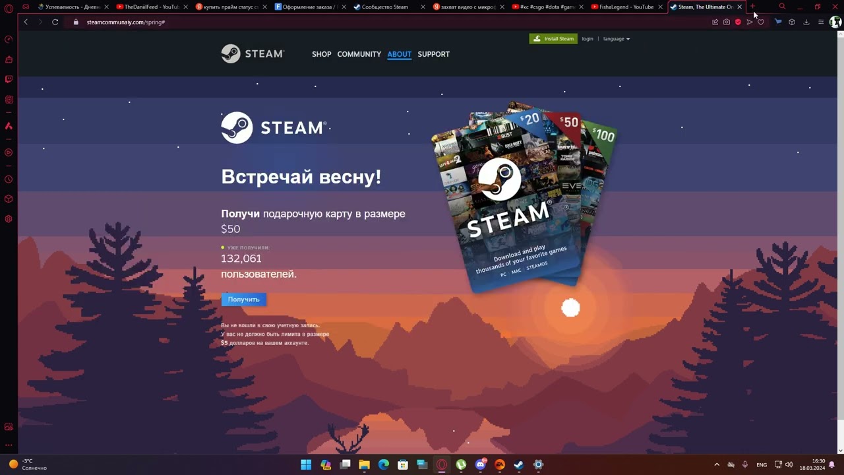Image resolution: width=844 pixels, height=475 pixels.
Task: Click the blue flag extension icon
Action: (x=778, y=22)
